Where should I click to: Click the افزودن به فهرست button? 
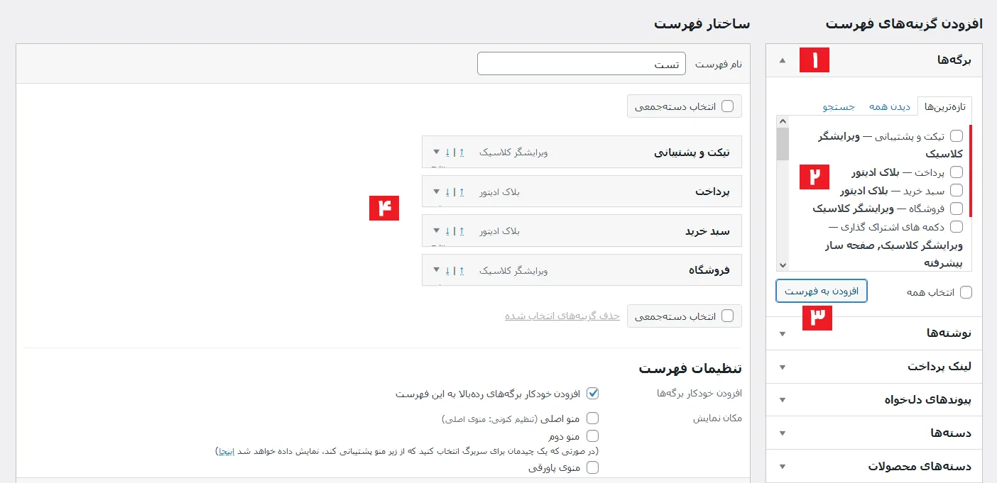click(822, 291)
